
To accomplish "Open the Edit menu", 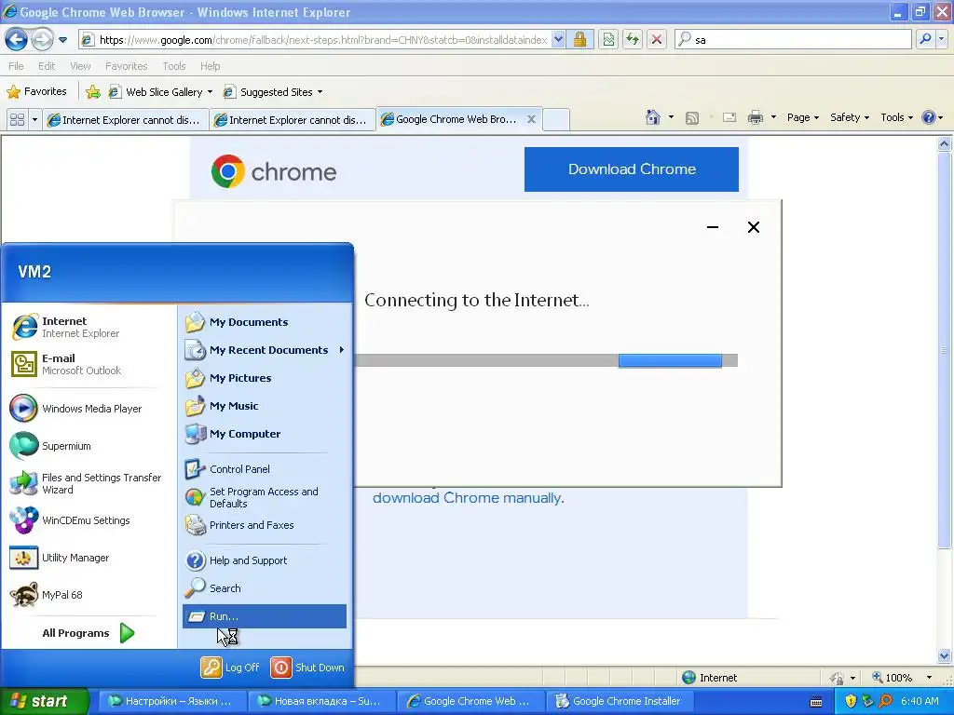I will tap(47, 66).
